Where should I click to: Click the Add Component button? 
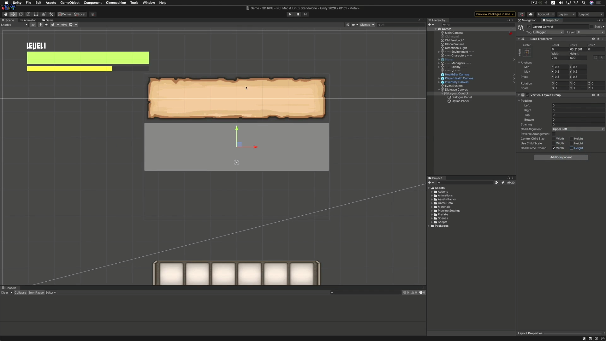[561, 157]
